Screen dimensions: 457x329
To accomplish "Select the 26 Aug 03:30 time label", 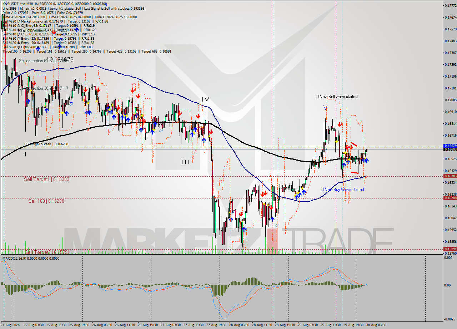I will (102, 325).
